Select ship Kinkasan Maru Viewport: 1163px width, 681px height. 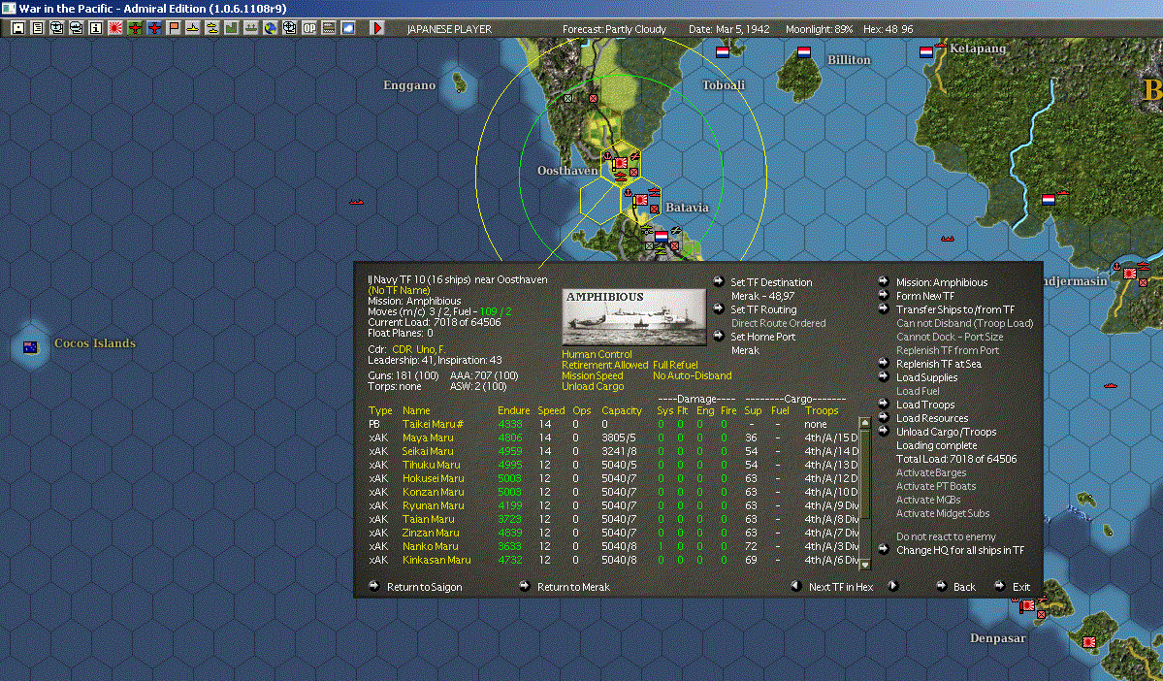pos(436,560)
